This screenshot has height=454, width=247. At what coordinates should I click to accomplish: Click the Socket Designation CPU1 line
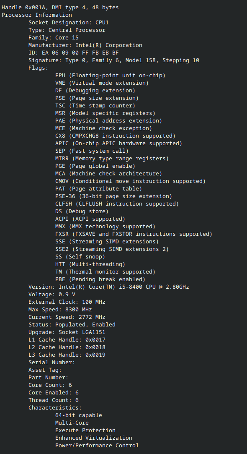coord(69,23)
